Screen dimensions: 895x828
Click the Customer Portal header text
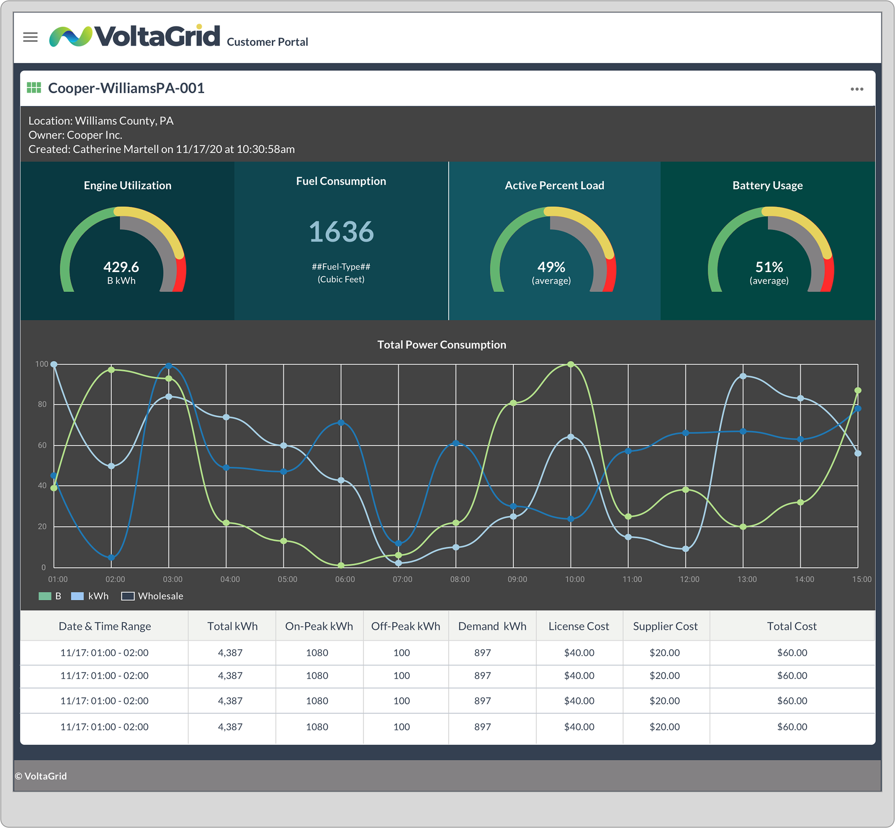point(267,42)
